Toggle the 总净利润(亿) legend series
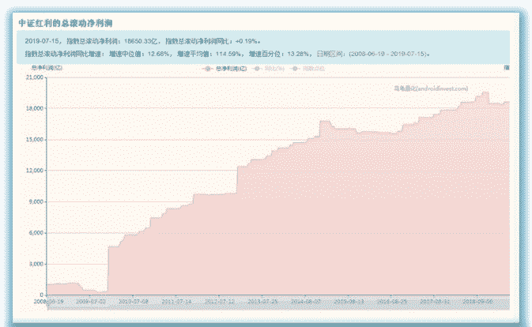 click(x=231, y=69)
